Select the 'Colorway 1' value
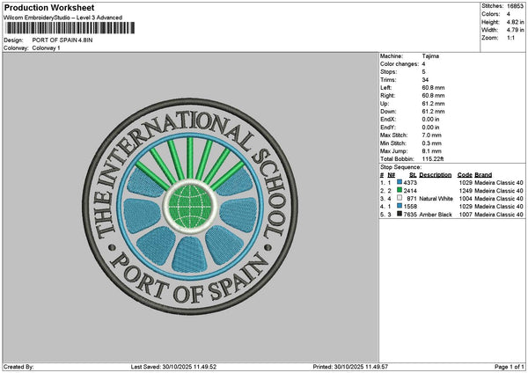Viewport: 528px width, 373px height. click(x=46, y=48)
